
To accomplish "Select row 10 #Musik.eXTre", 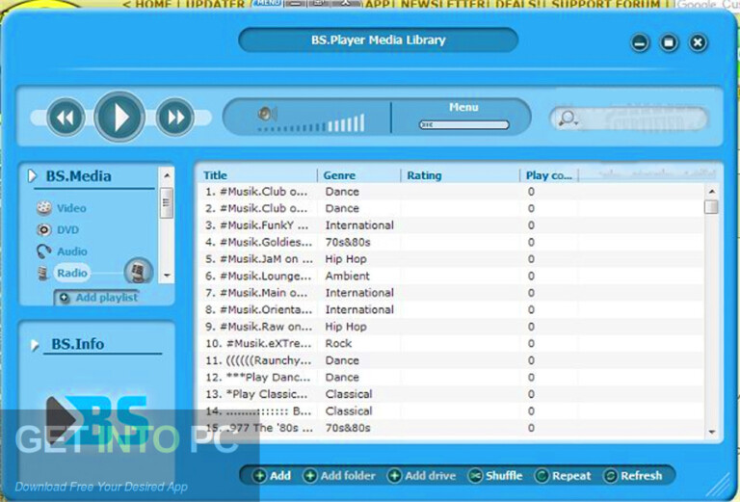I will point(451,343).
